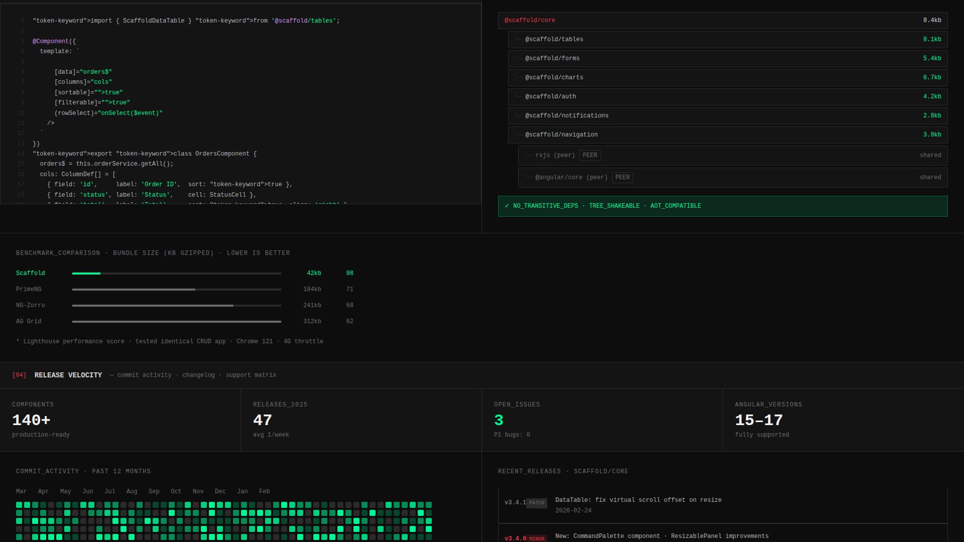Click the PATCH badge on v3.4.1

(x=537, y=503)
